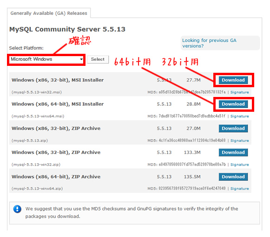Viewport: 270px width, 237px height.
Task: Click version 5.5.13 in 64-bit MSI row
Action: 164,104
